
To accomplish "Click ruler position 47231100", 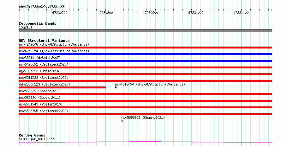I will (x=241, y=13).
